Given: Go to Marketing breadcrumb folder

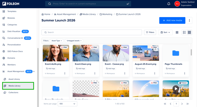Looking at the screenshot, I should coord(106,14).
